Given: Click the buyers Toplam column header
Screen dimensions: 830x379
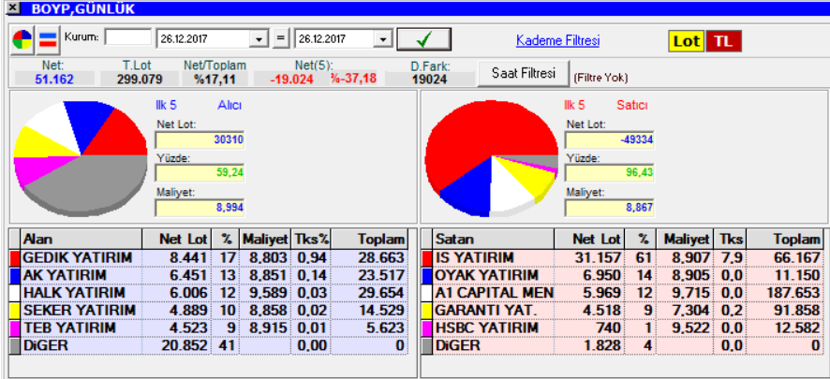Looking at the screenshot, I should [369, 240].
